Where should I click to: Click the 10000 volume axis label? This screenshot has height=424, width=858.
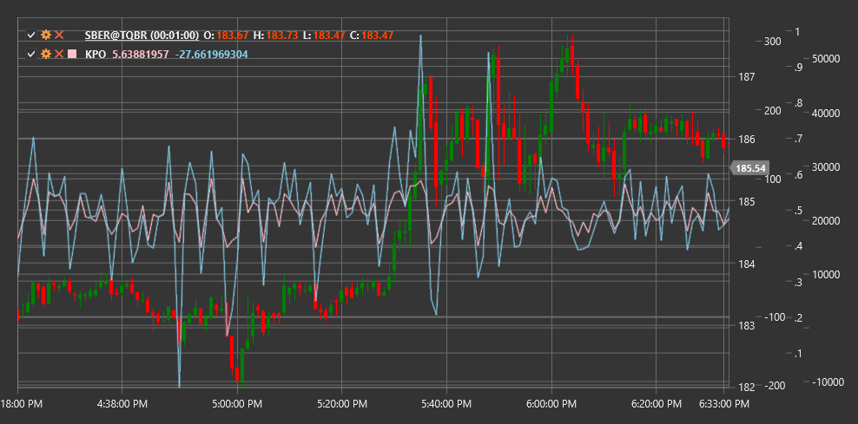pyautogui.click(x=826, y=274)
